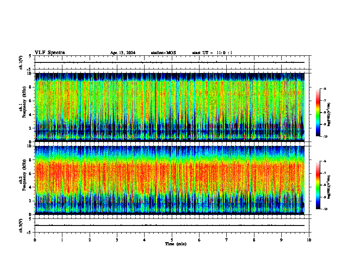Click the "0" tick on time axis
Screen dimensions: 348x269
(35, 240)
